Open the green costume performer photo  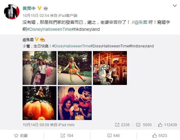[x=75, y=68]
